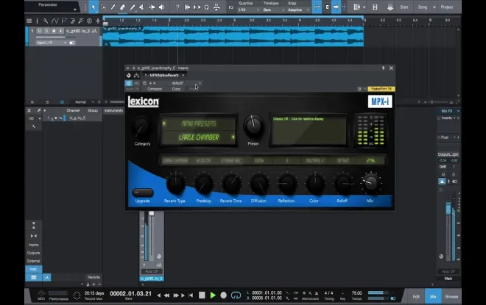Screen dimensions: 486x305
Task: Toggle loop mode in transport
Action: pos(236,295)
